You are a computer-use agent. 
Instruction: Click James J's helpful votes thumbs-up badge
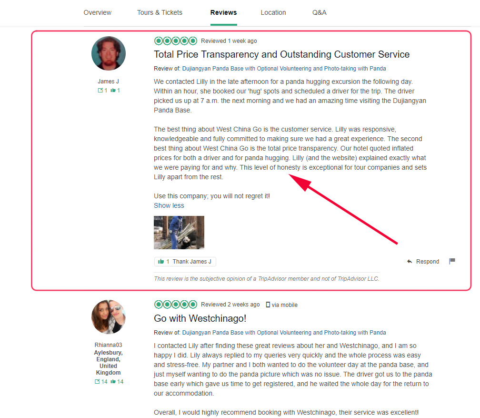coord(115,91)
